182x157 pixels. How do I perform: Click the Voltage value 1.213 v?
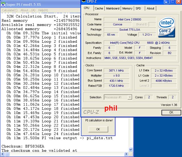coord(147,35)
